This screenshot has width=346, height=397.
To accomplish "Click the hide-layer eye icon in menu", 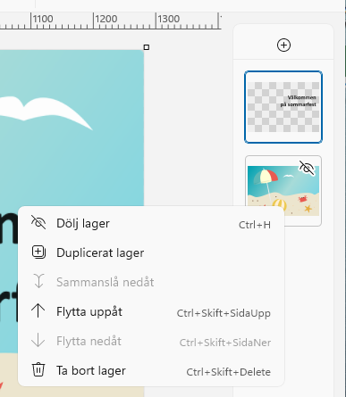I will click(x=38, y=223).
